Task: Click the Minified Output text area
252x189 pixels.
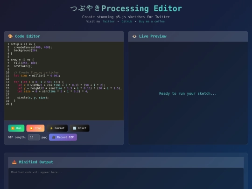Action: pos(126,178)
